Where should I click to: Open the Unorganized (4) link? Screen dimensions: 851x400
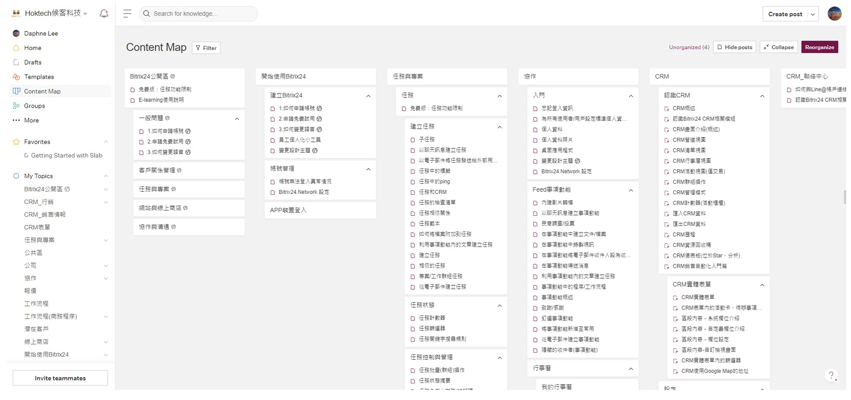pyautogui.click(x=689, y=47)
